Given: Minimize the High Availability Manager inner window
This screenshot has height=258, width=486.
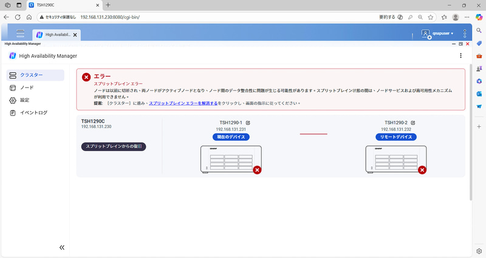Looking at the screenshot, I should pos(454,44).
